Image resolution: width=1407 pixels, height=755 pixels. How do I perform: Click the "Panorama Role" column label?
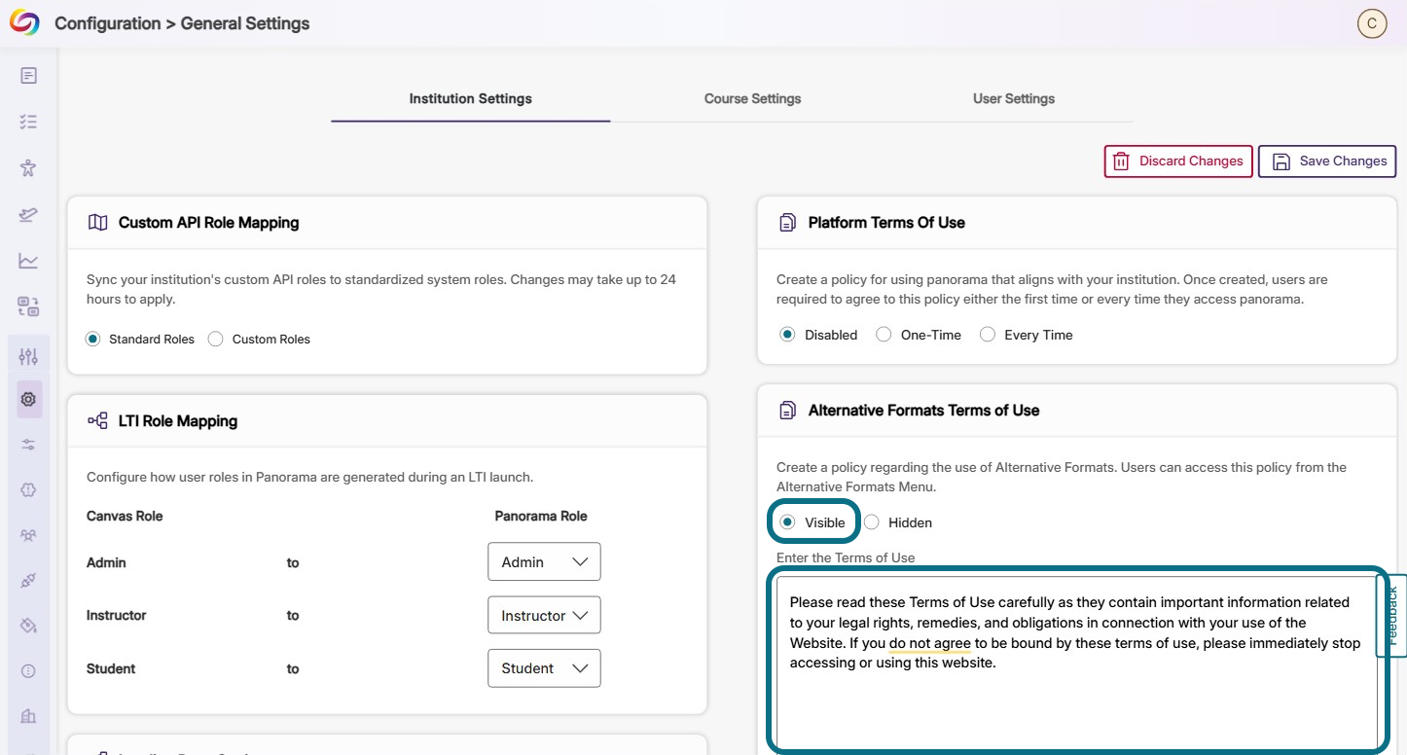541,517
